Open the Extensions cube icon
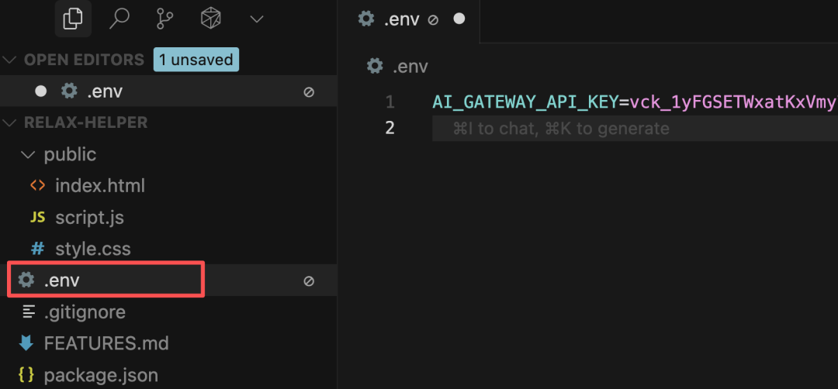 [x=211, y=19]
